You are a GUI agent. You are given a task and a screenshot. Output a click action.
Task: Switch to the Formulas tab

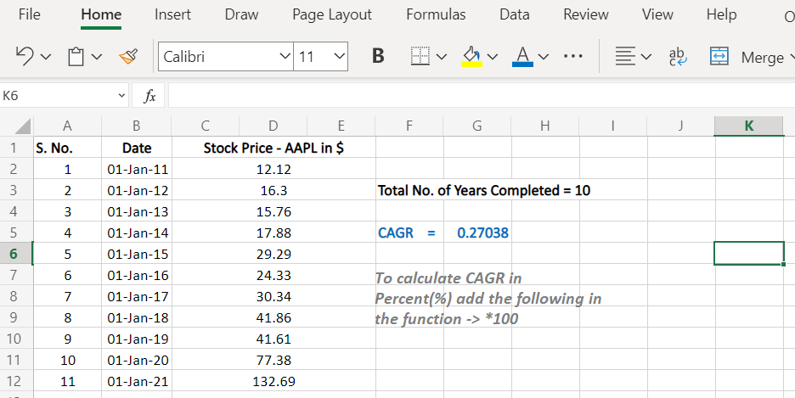pos(436,14)
